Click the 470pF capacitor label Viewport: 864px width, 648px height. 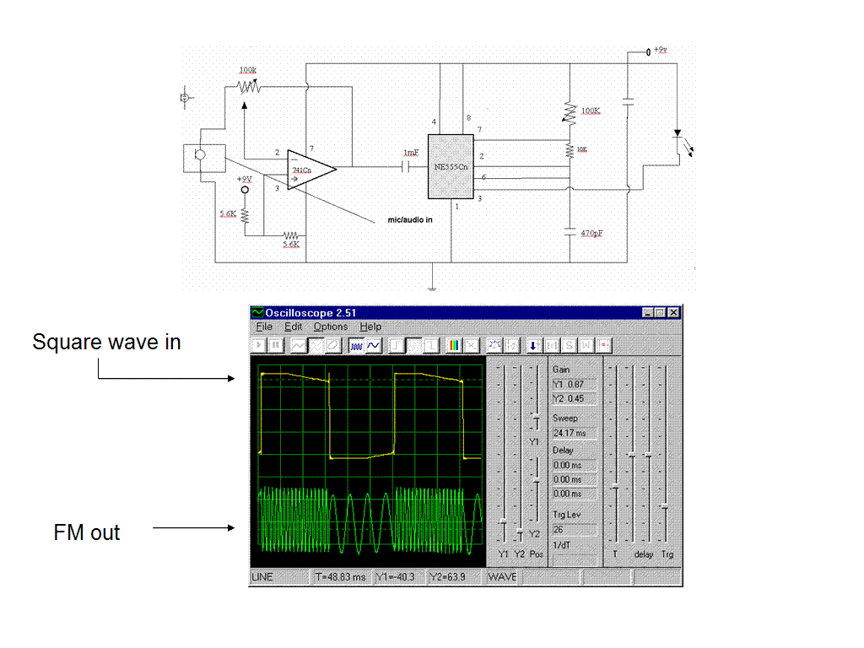[591, 233]
